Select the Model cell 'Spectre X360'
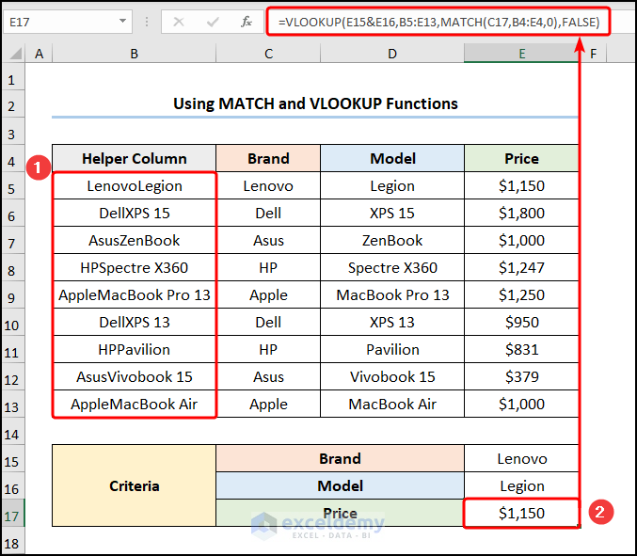 [x=392, y=267]
